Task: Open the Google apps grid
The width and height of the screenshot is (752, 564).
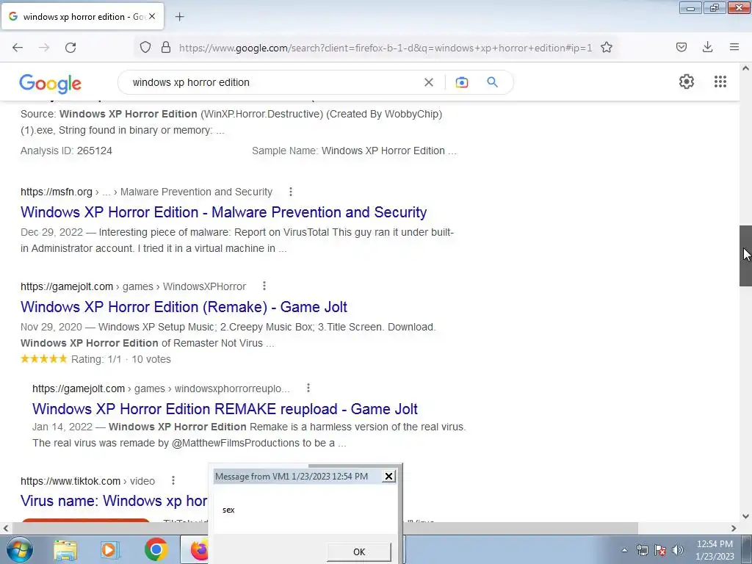Action: click(x=720, y=82)
